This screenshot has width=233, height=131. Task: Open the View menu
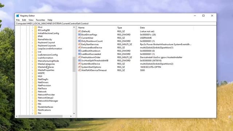(x=31, y=20)
